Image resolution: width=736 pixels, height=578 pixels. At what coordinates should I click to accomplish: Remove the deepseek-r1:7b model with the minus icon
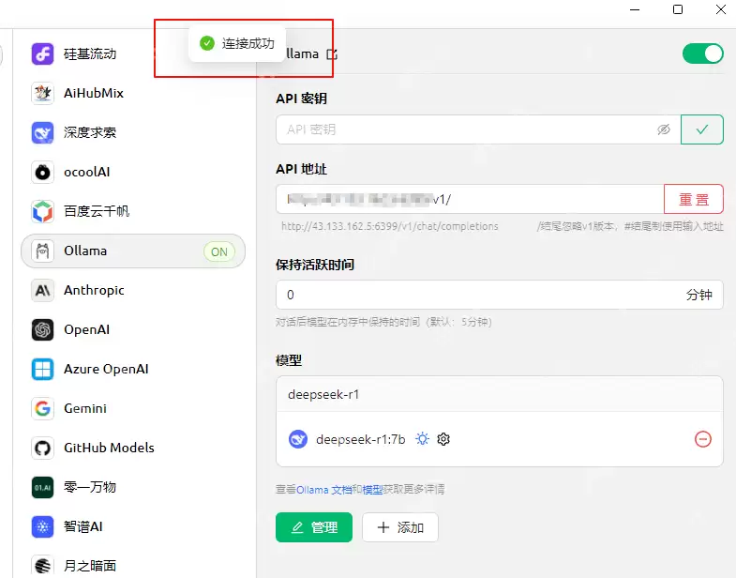pos(702,439)
